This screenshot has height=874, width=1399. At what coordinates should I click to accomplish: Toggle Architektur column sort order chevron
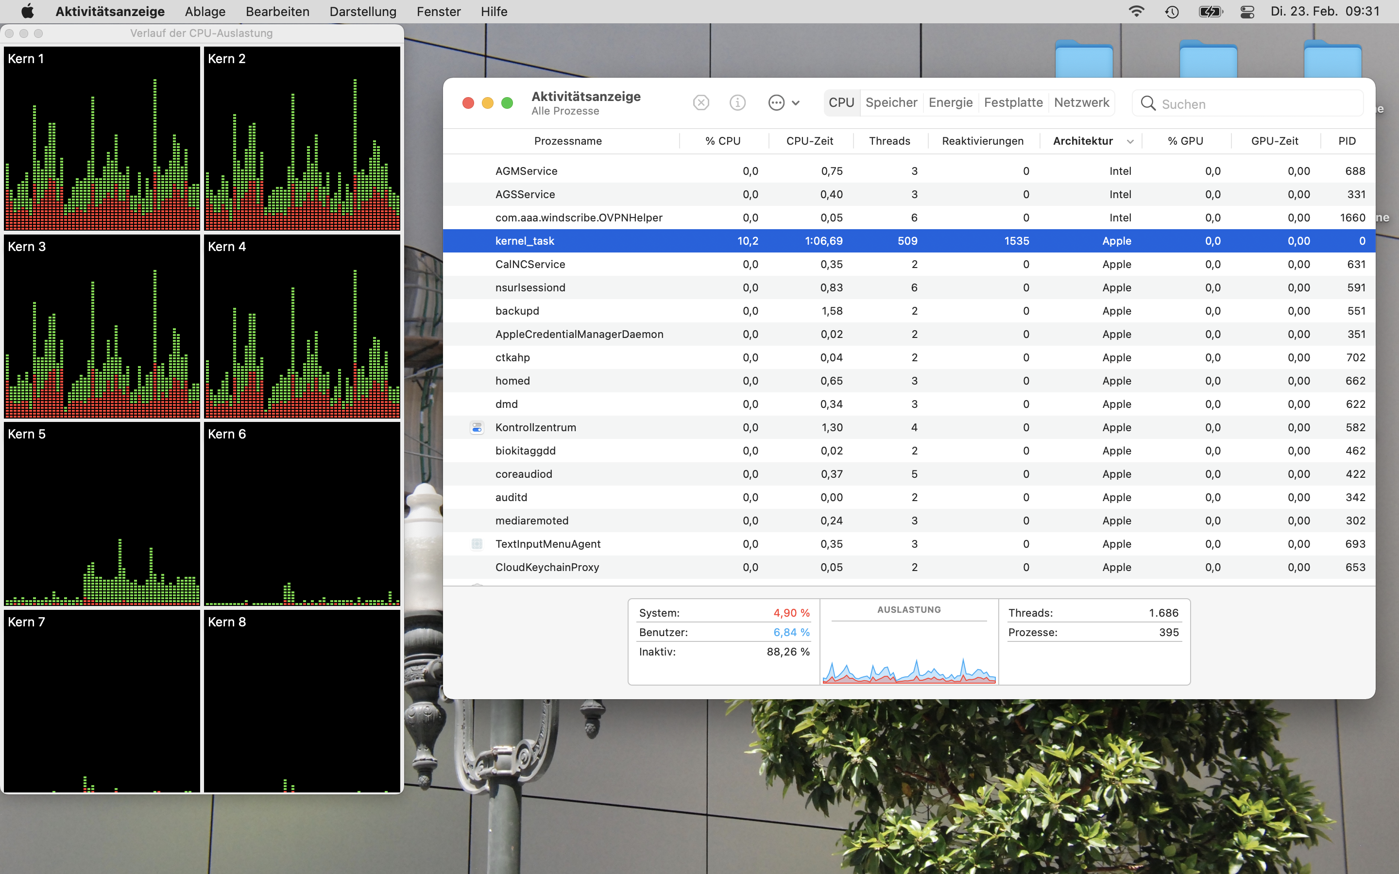[x=1129, y=142]
